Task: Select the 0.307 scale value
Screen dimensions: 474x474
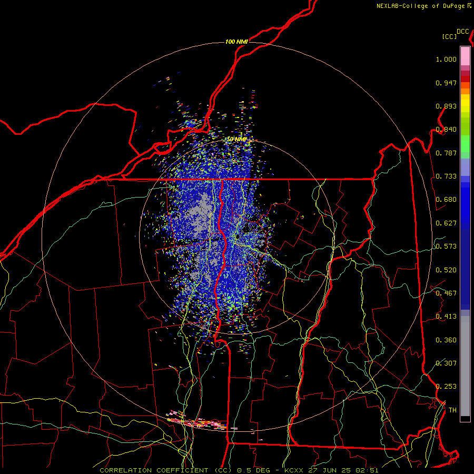Action: tap(446, 363)
